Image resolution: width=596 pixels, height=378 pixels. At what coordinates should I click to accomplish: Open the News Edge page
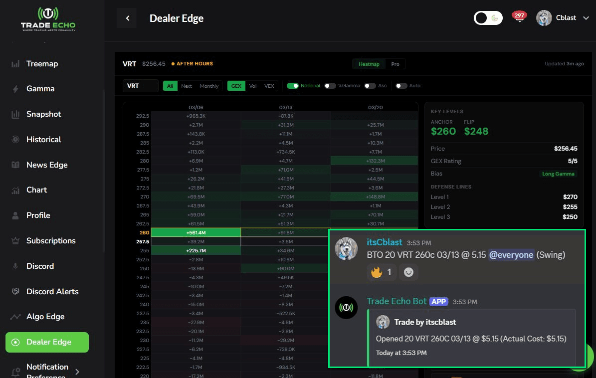tap(47, 165)
